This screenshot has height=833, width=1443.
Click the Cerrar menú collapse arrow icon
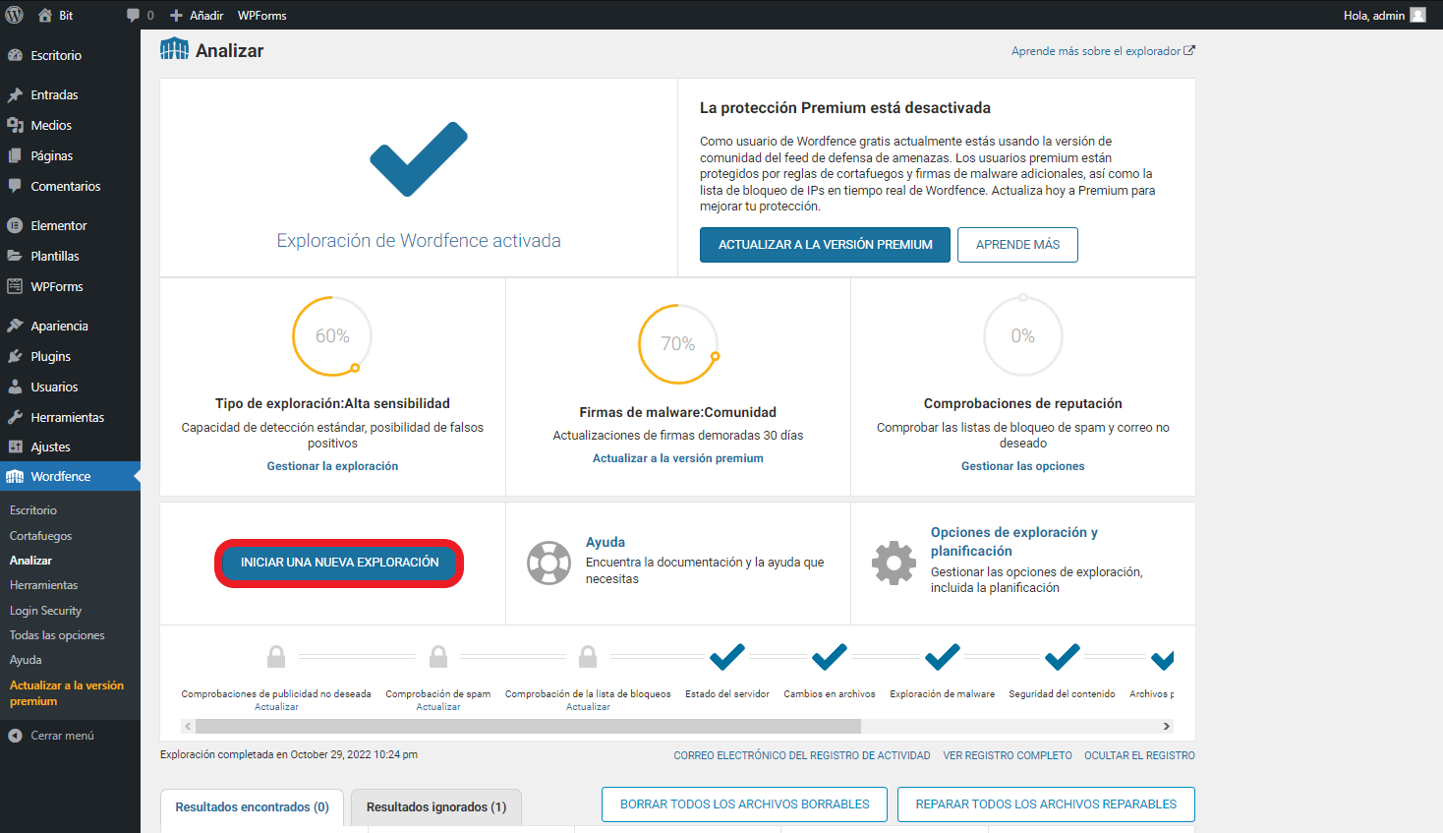click(15, 735)
